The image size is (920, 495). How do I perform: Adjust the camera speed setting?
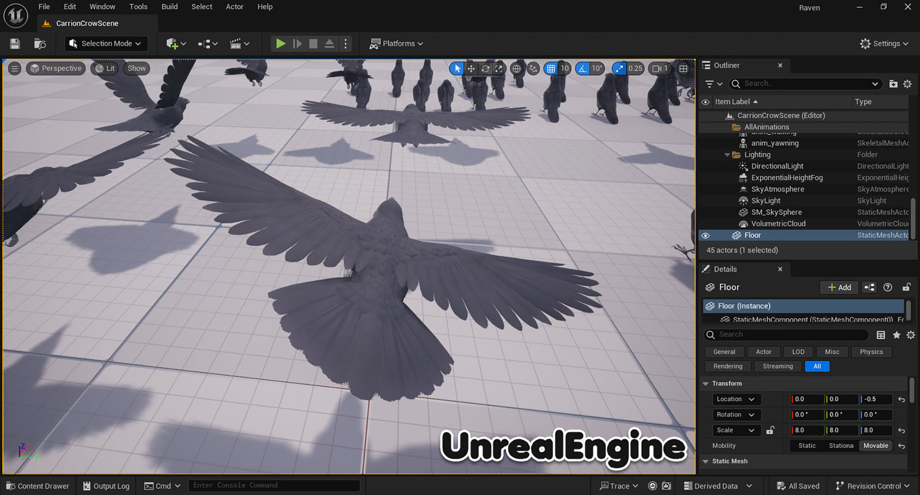coord(660,69)
